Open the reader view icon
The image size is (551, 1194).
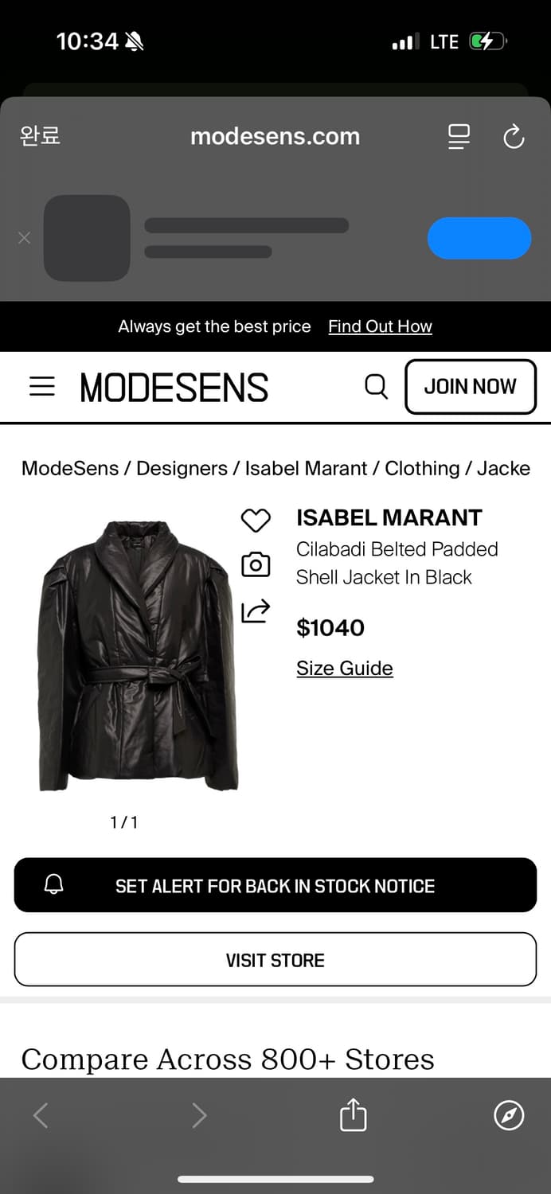(x=459, y=137)
